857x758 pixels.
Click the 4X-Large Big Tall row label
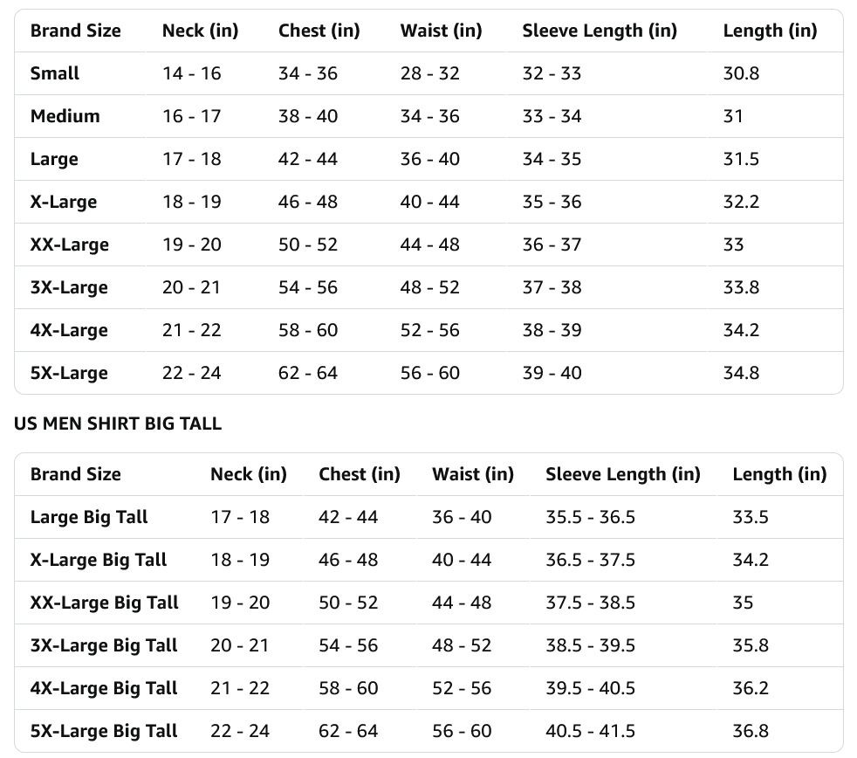click(104, 688)
